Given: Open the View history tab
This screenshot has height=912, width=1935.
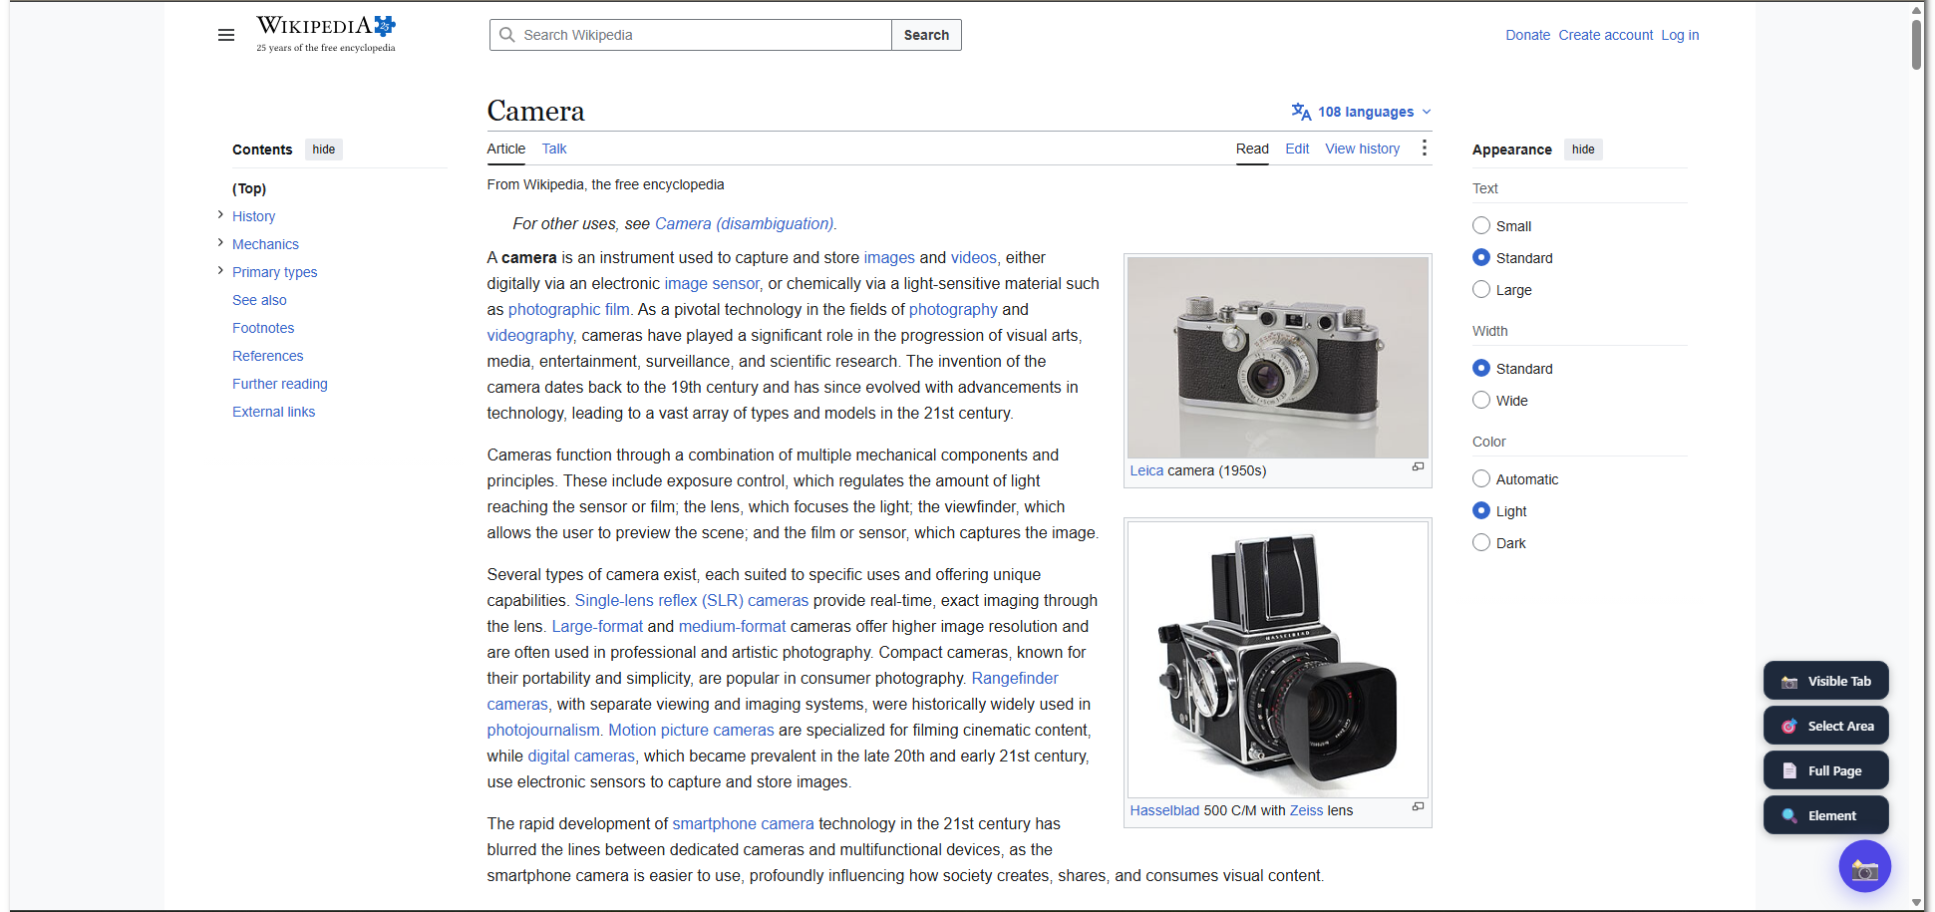Looking at the screenshot, I should pyautogui.click(x=1362, y=149).
